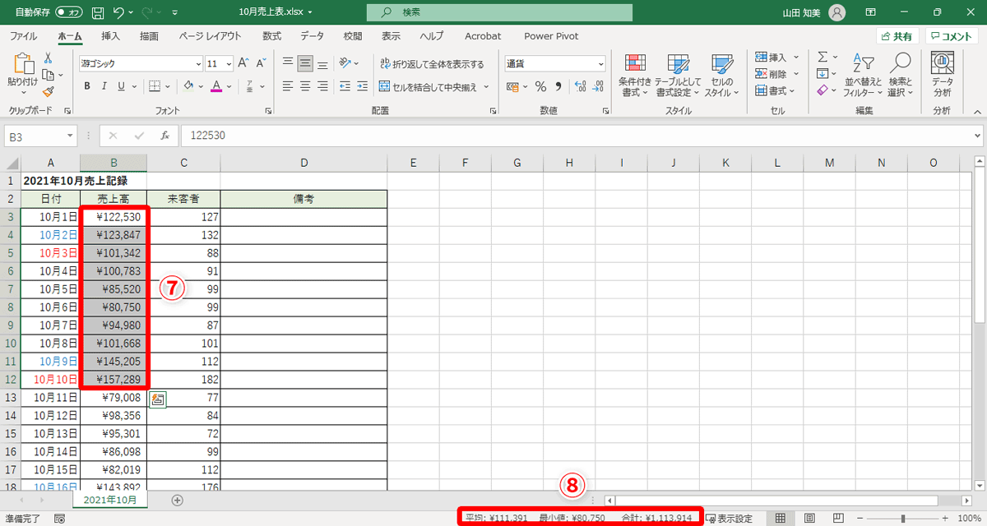Toggle Italic formatting
The image size is (987, 526).
coord(104,86)
